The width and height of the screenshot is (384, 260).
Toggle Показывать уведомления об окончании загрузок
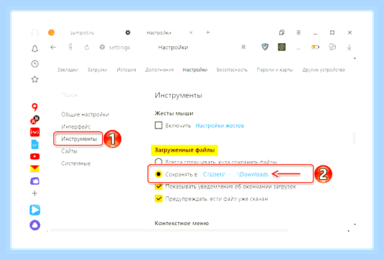click(x=159, y=187)
